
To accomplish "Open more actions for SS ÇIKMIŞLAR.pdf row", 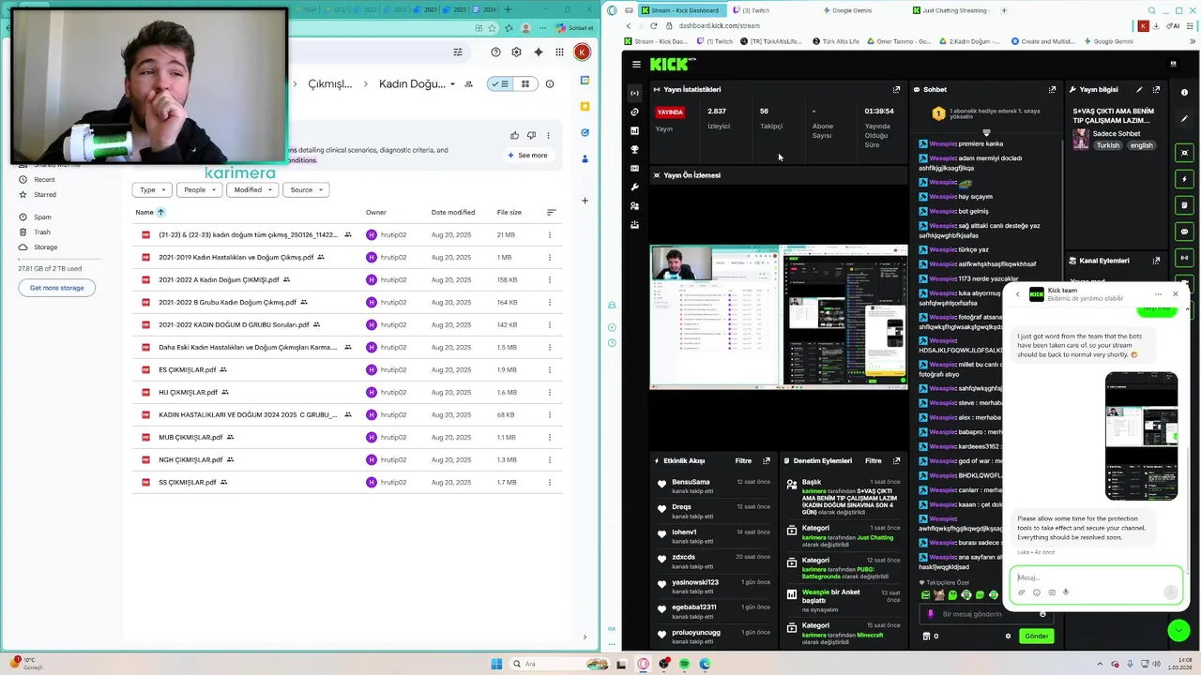I will click(x=550, y=482).
